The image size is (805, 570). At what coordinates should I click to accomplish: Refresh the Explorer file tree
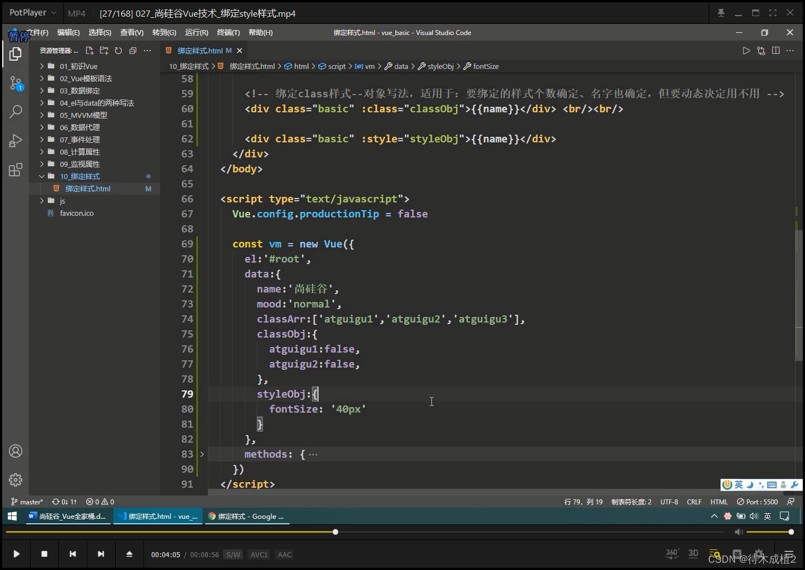(x=118, y=51)
